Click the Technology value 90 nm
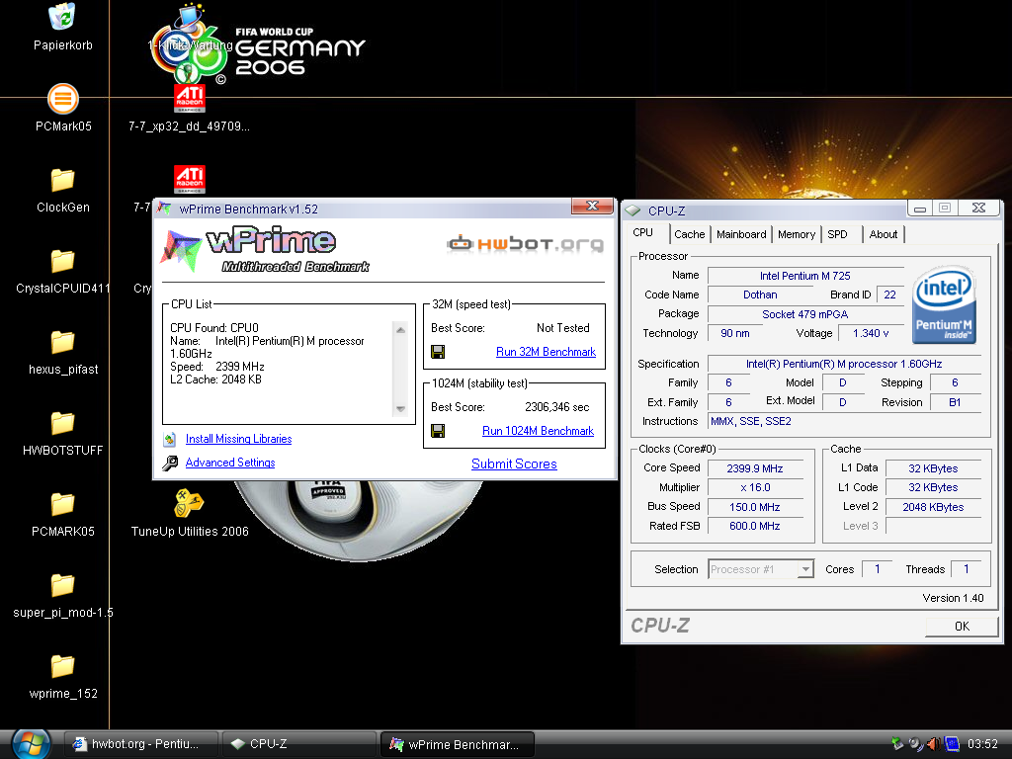Screen dimensions: 1012x759 tap(735, 333)
